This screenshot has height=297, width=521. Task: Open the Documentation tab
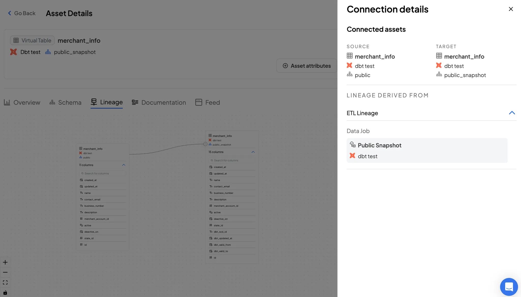click(x=159, y=102)
